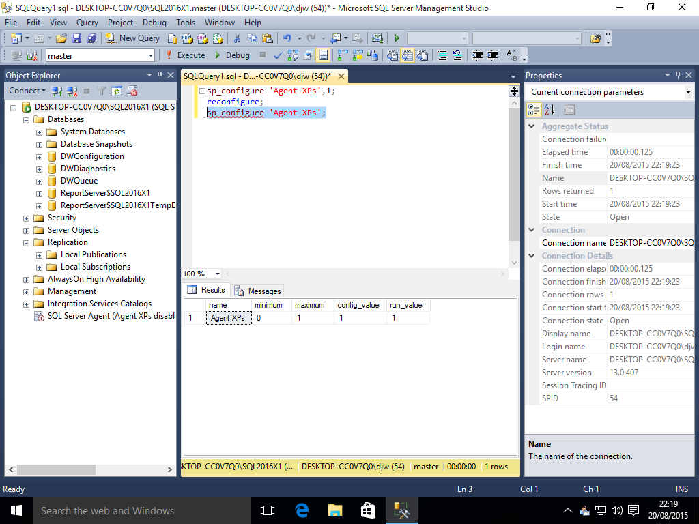Image resolution: width=699 pixels, height=524 pixels.
Task: Click the Parse checkmark icon
Action: [x=278, y=55]
